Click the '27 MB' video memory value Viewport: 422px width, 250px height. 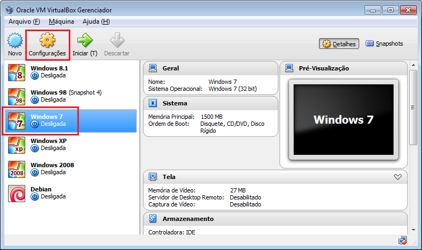click(238, 190)
